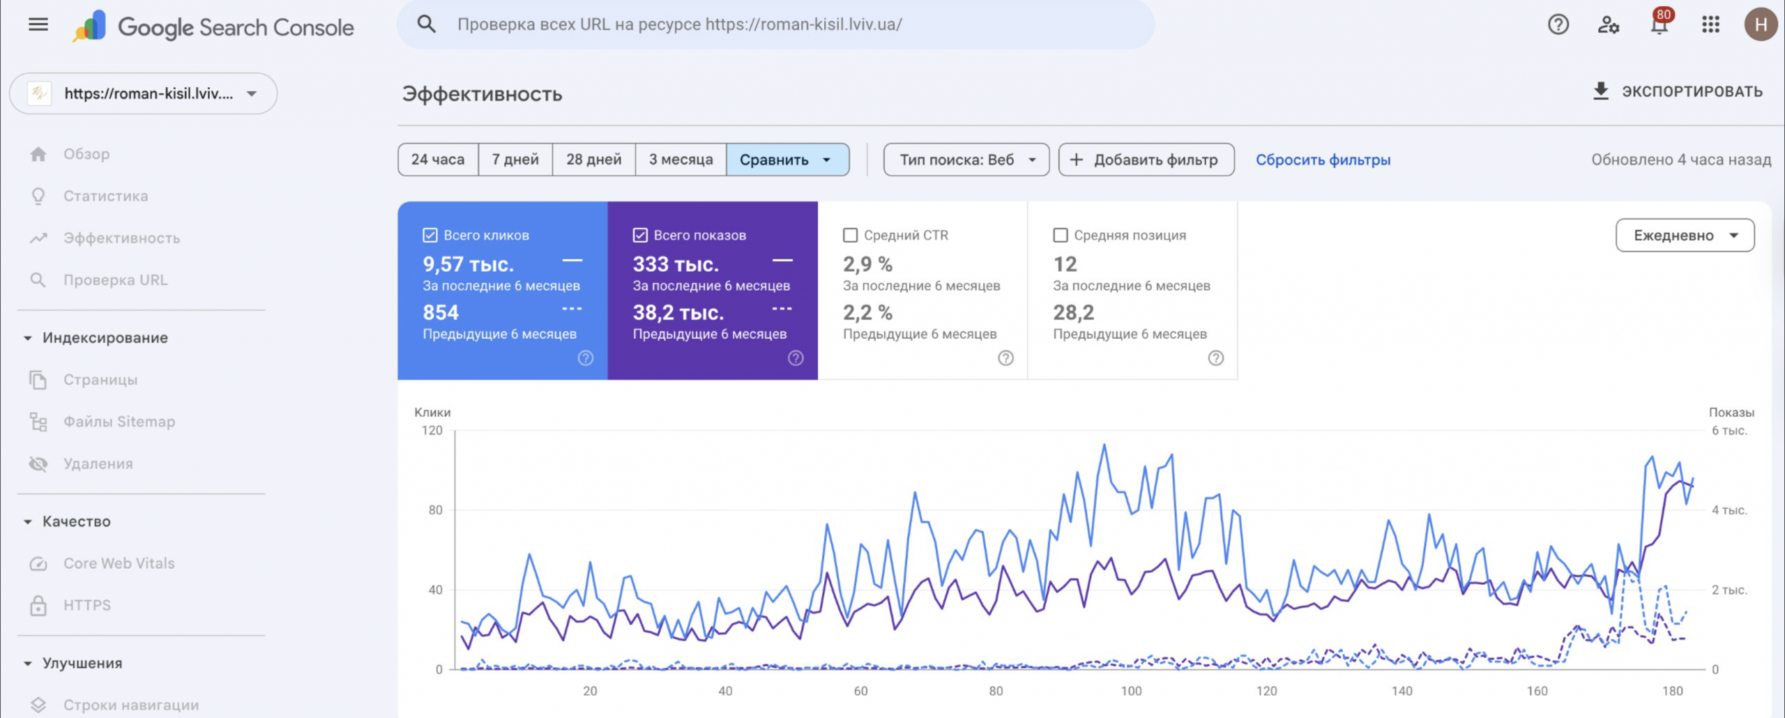Click the export download icon
This screenshot has width=1785, height=718.
[1601, 91]
